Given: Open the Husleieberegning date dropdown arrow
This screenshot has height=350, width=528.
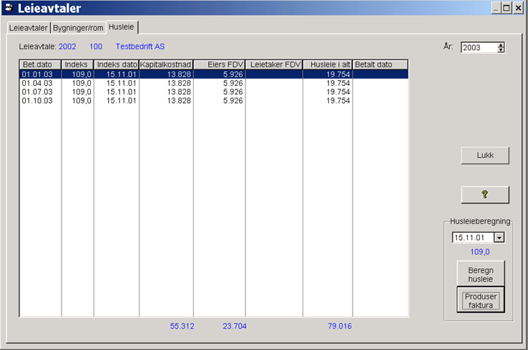Looking at the screenshot, I should click(499, 238).
